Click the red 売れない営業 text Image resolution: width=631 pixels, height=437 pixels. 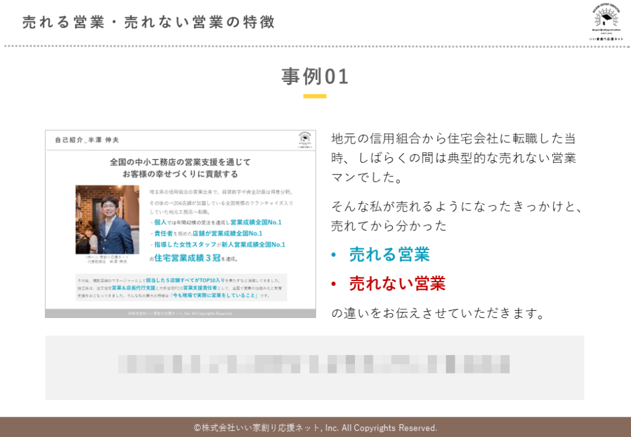397,284
